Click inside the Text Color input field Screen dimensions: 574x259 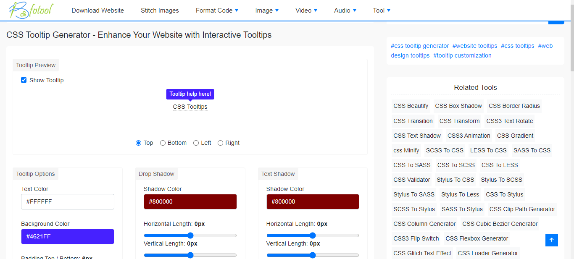[67, 201]
